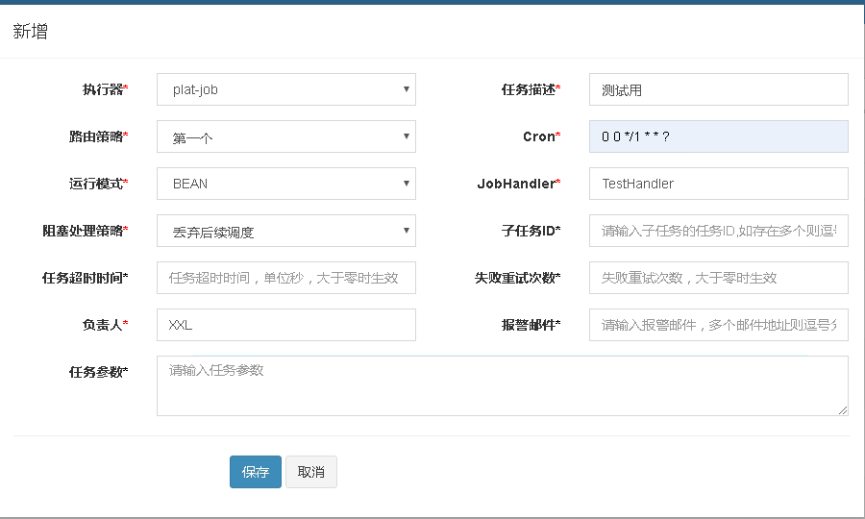The height and width of the screenshot is (519, 865).
Task: Open the 阻塞处理策略 dropdown
Action: tap(286, 231)
